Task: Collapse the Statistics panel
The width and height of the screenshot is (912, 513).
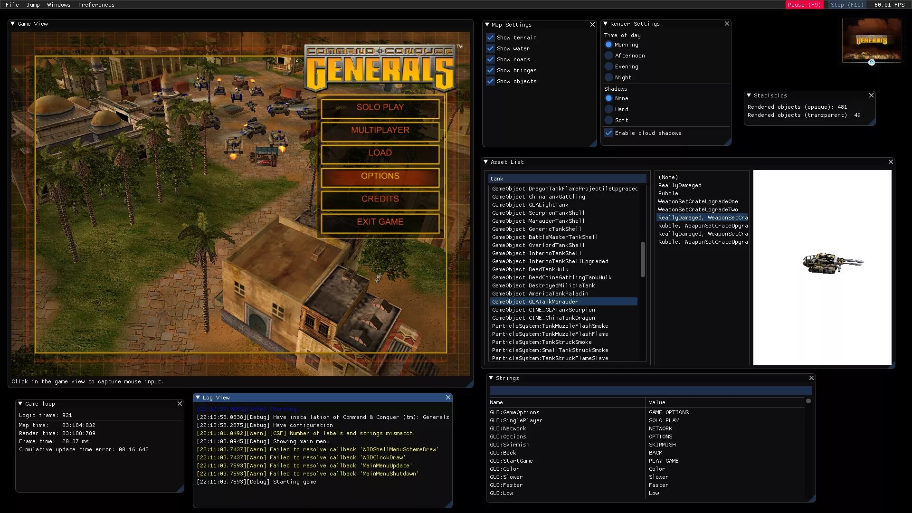Action: point(749,95)
